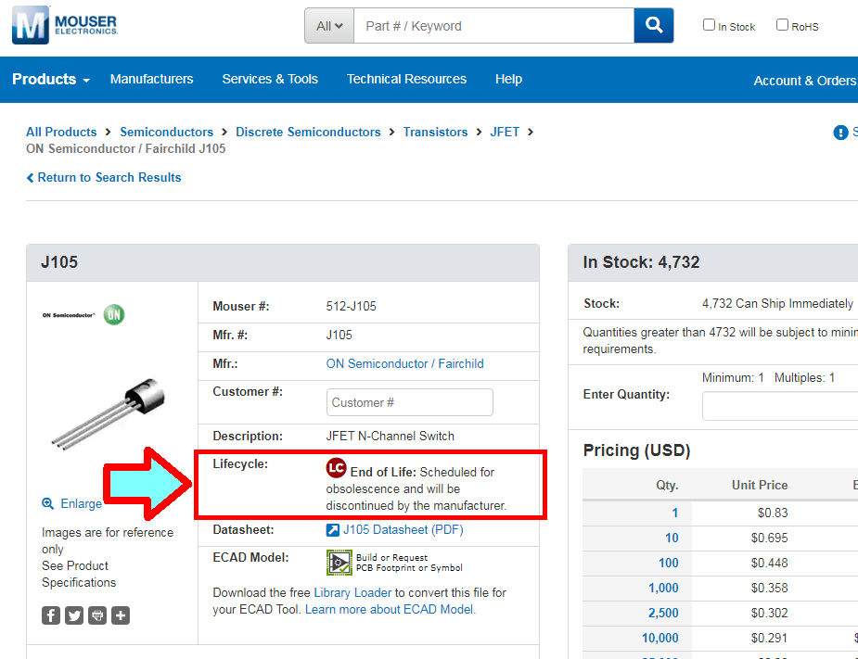Focus the Customer # input field

(409, 402)
